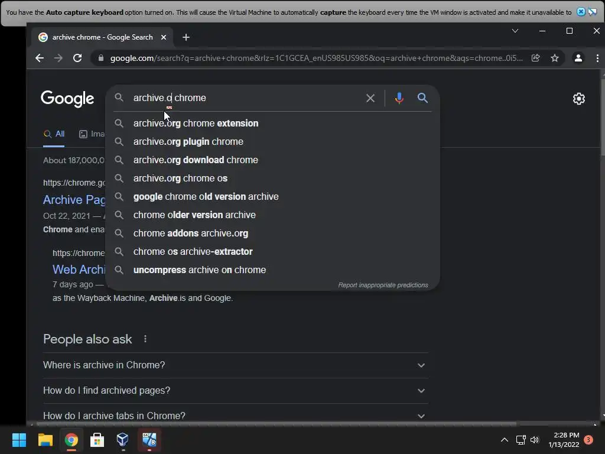Open the Archive Page search result link
This screenshot has width=605, height=454.
pos(74,200)
